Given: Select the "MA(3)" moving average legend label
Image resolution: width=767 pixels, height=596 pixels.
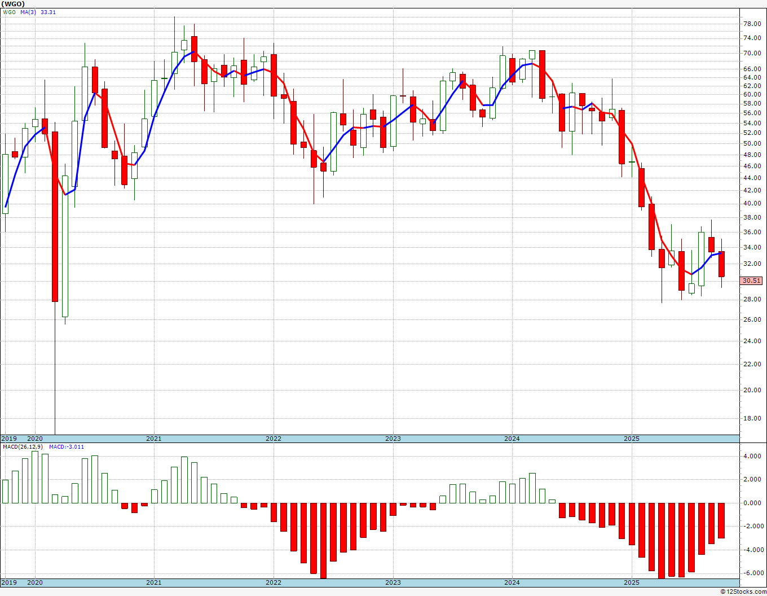Looking at the screenshot, I should tap(29, 12).
